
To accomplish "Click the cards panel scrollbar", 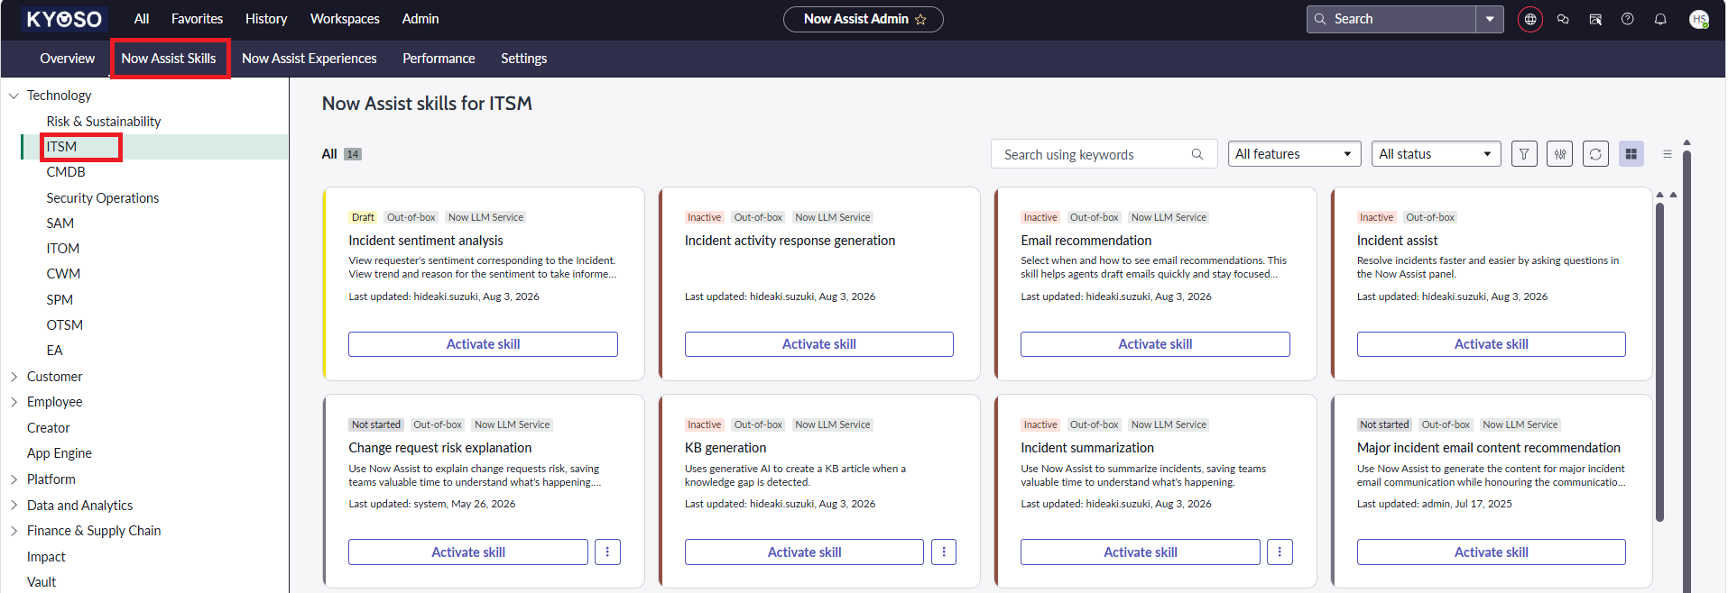I will click(1659, 360).
